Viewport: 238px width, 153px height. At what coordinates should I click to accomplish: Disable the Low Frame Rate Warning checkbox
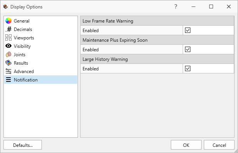click(188, 30)
